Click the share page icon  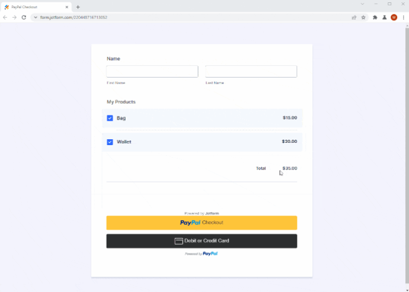(354, 17)
